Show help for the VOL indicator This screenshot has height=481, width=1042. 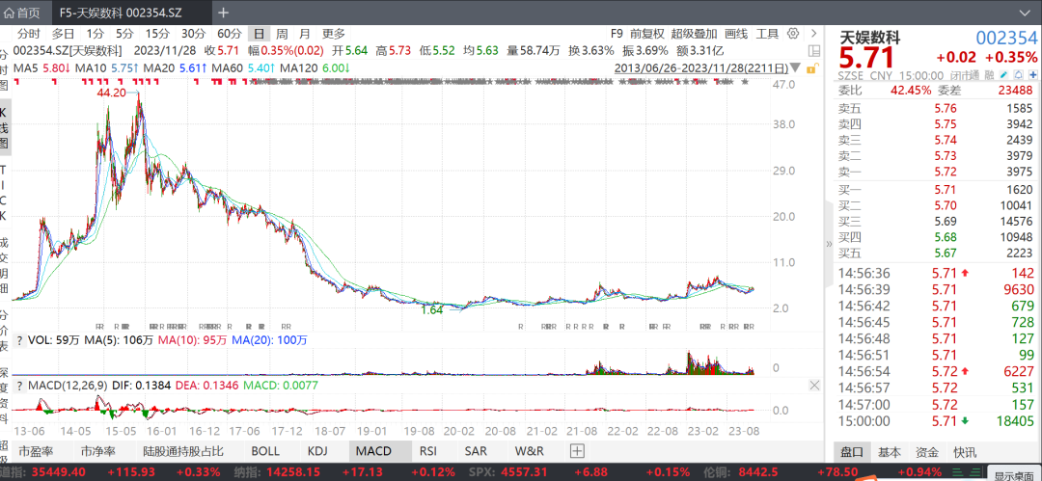pyautogui.click(x=20, y=341)
